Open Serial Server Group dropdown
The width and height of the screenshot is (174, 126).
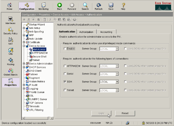(x=117, y=74)
